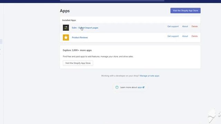This screenshot has height=124, width=221.
Task: Open the ExIm - Export Import pages app
Action: click(85, 28)
